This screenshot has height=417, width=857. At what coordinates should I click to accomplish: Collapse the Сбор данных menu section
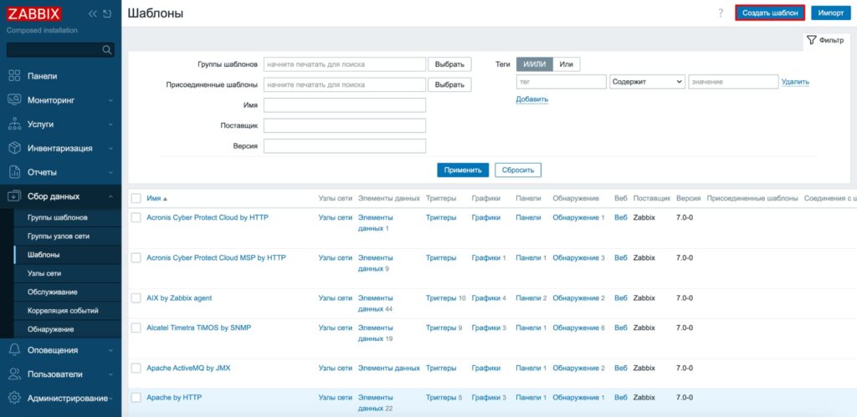pos(110,196)
